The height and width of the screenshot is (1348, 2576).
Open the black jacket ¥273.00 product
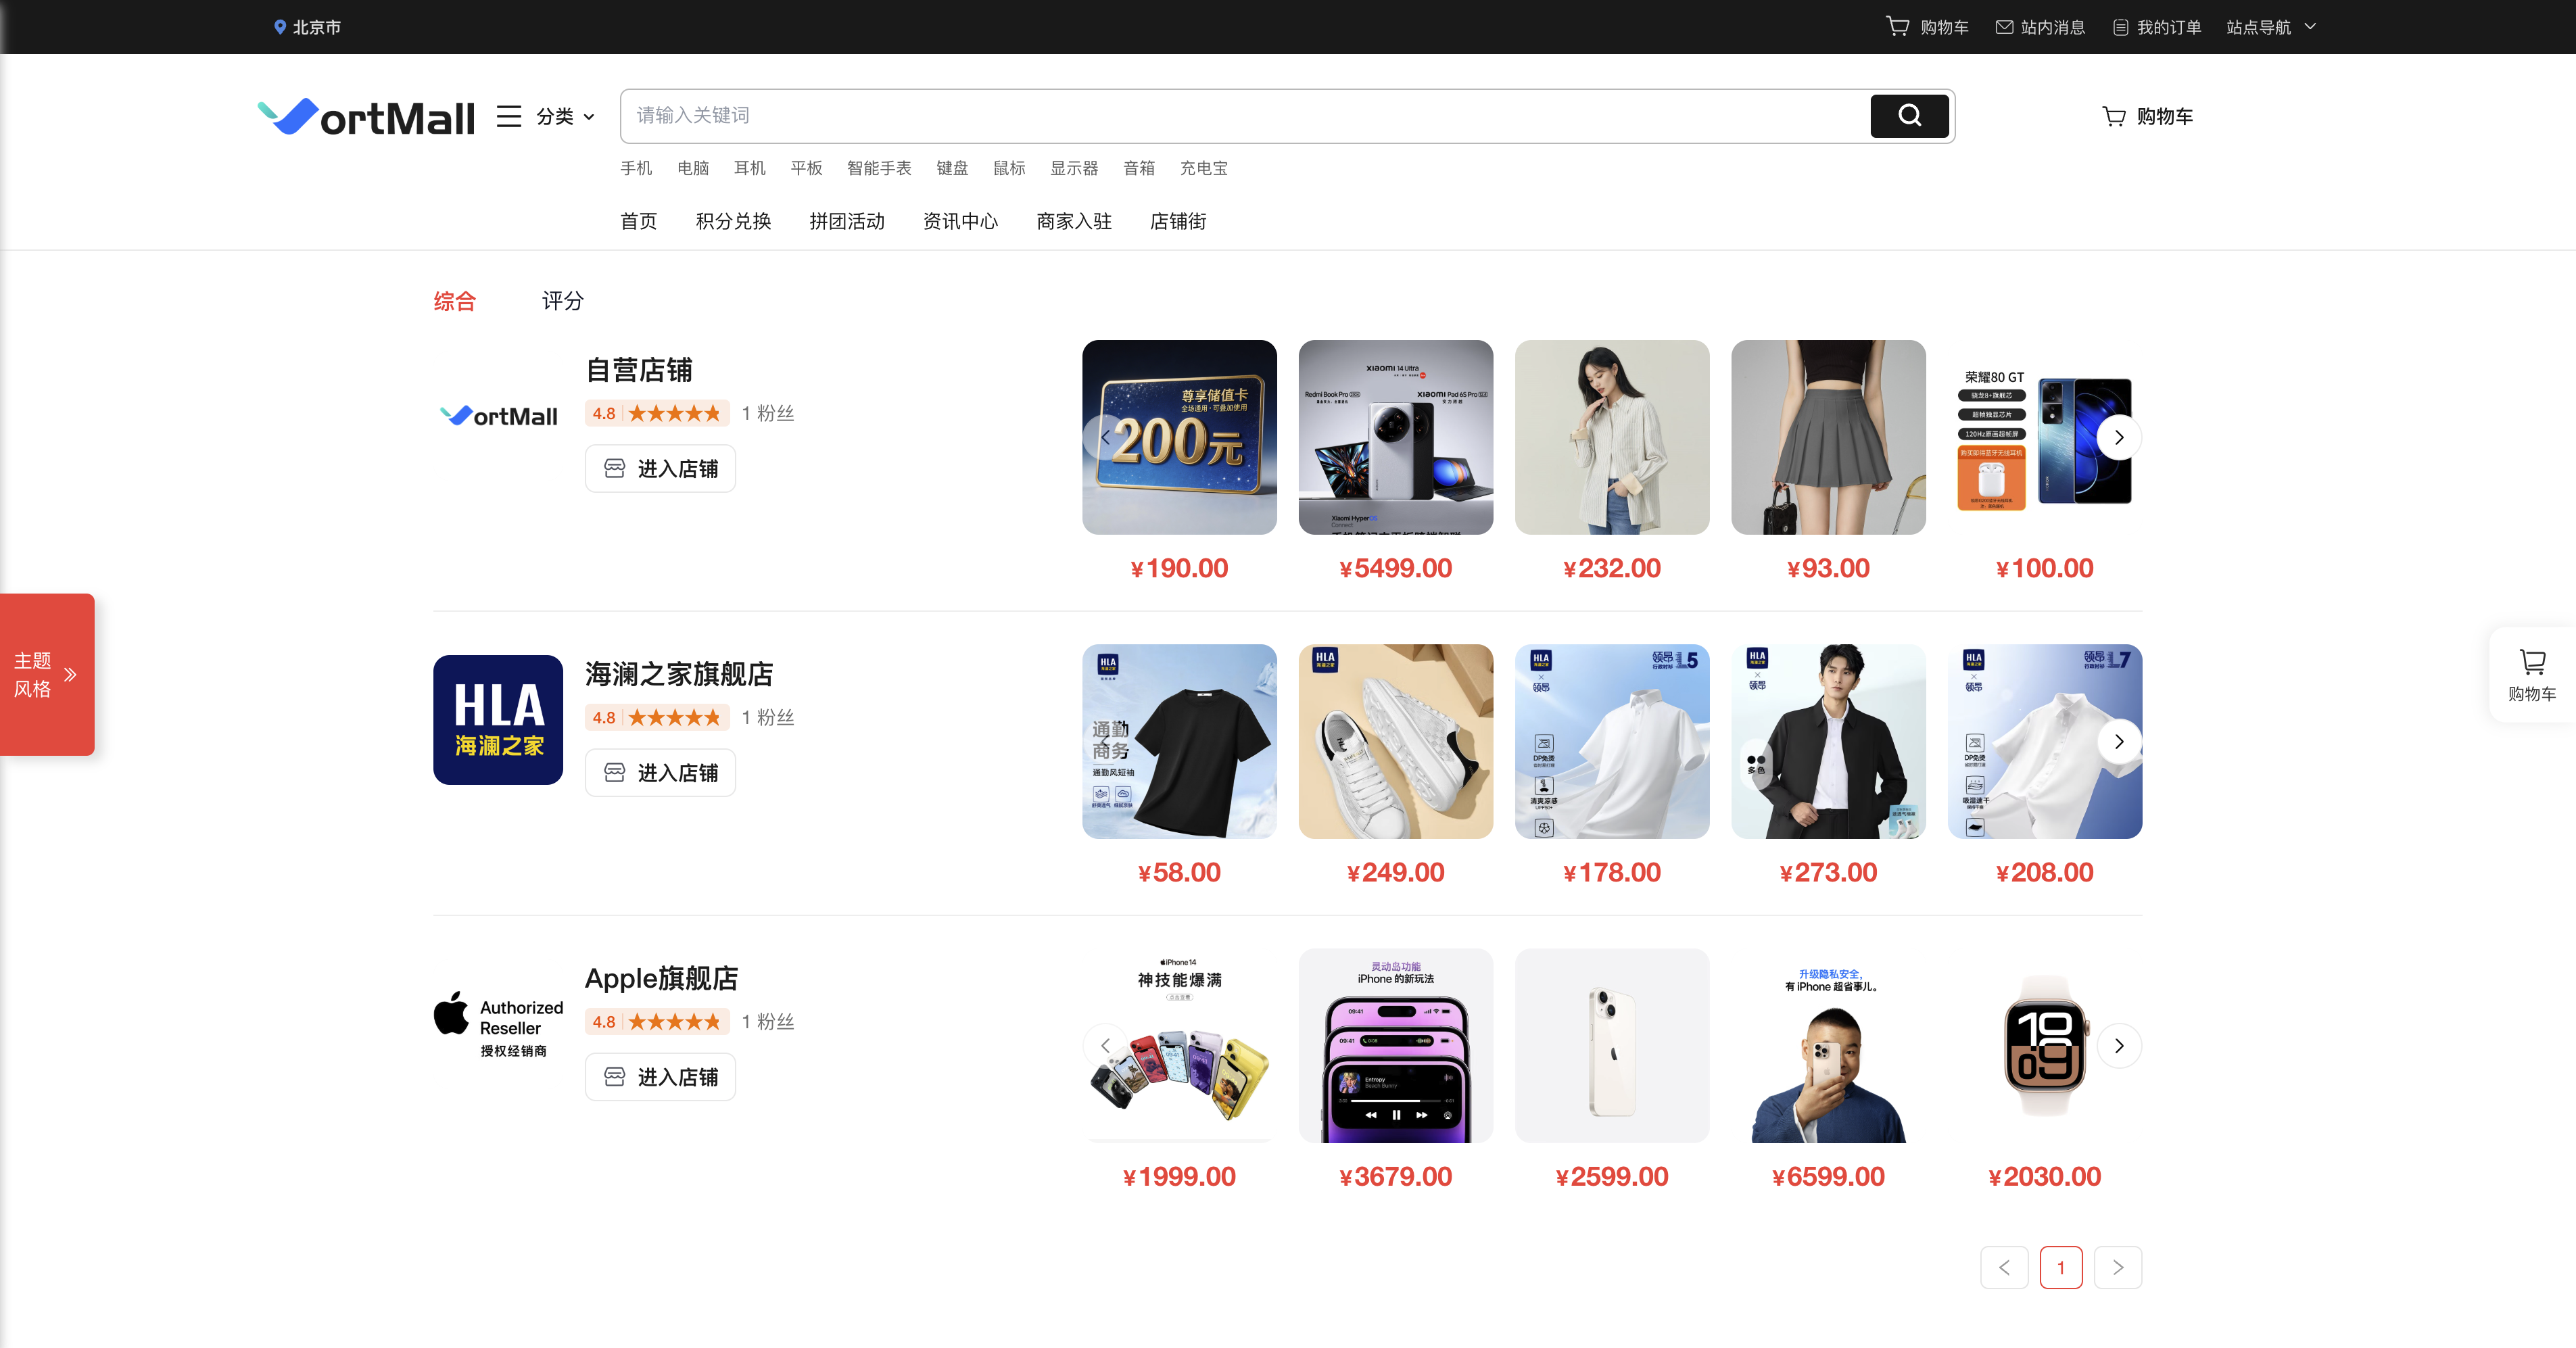[1828, 741]
